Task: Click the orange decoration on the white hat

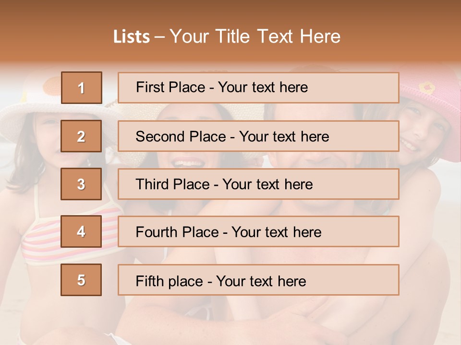Action: pos(52,86)
